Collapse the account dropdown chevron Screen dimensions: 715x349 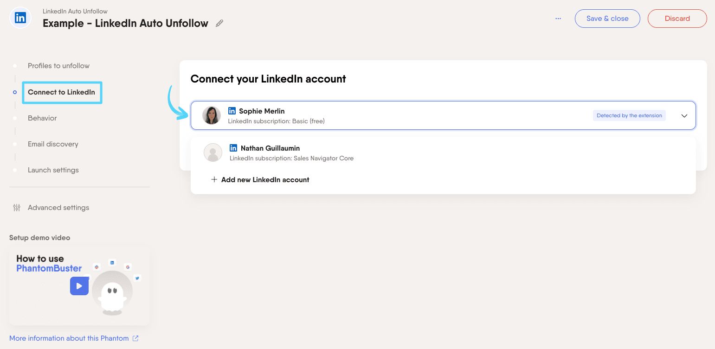pyautogui.click(x=684, y=116)
